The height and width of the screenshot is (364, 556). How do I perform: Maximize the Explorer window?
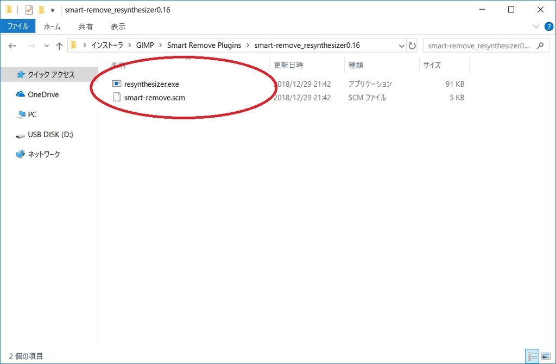(x=511, y=10)
